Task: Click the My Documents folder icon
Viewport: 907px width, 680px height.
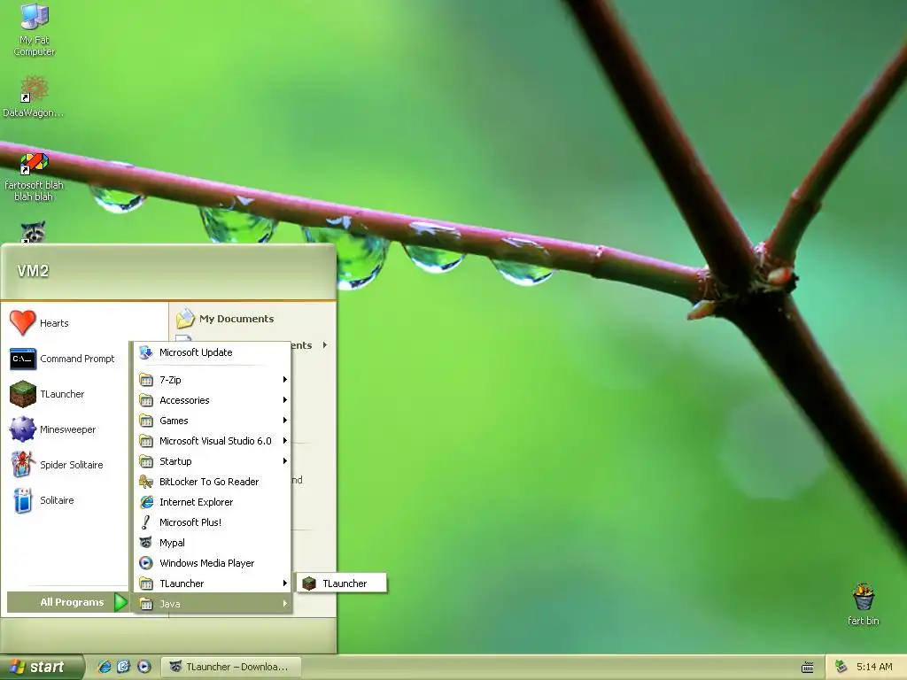Action: click(x=185, y=318)
